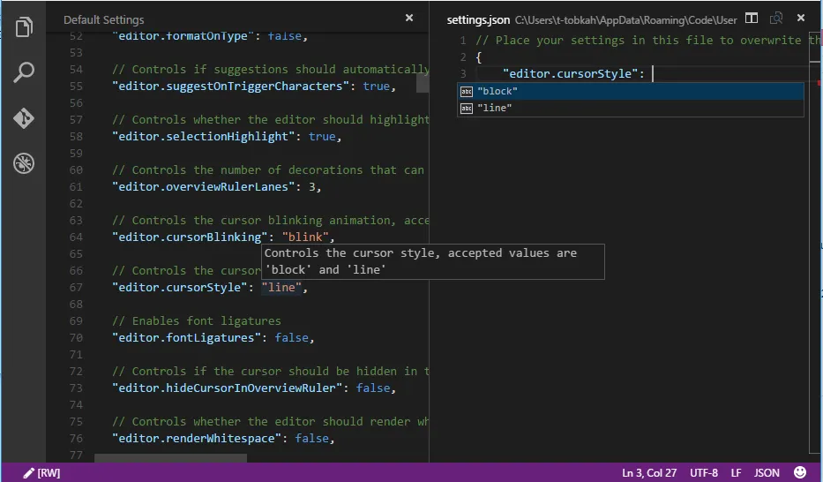Click the smiley feedback icon
Viewport: 823px width, 482px height.
tap(800, 472)
